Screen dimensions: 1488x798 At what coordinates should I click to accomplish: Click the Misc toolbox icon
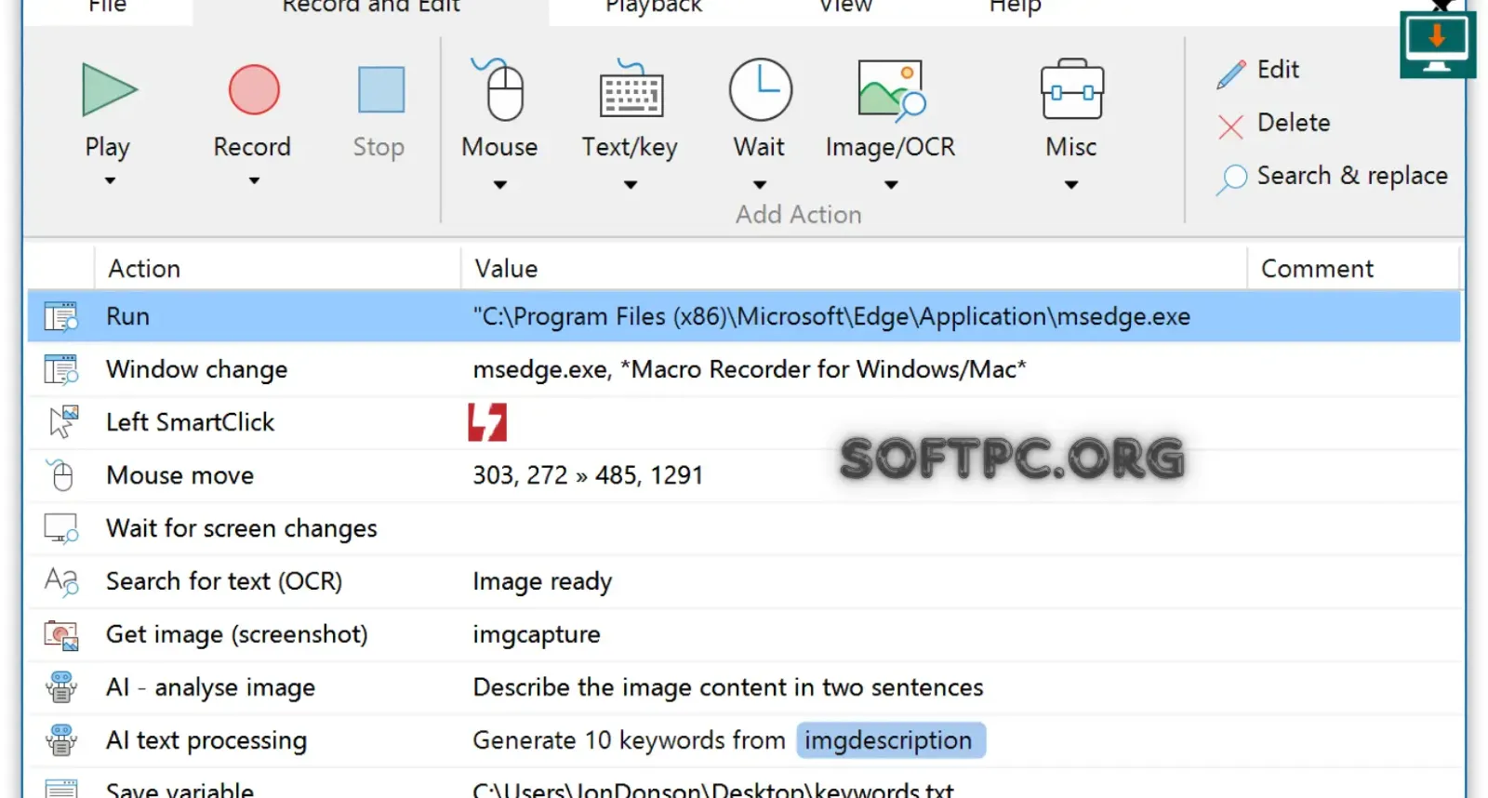(x=1072, y=90)
